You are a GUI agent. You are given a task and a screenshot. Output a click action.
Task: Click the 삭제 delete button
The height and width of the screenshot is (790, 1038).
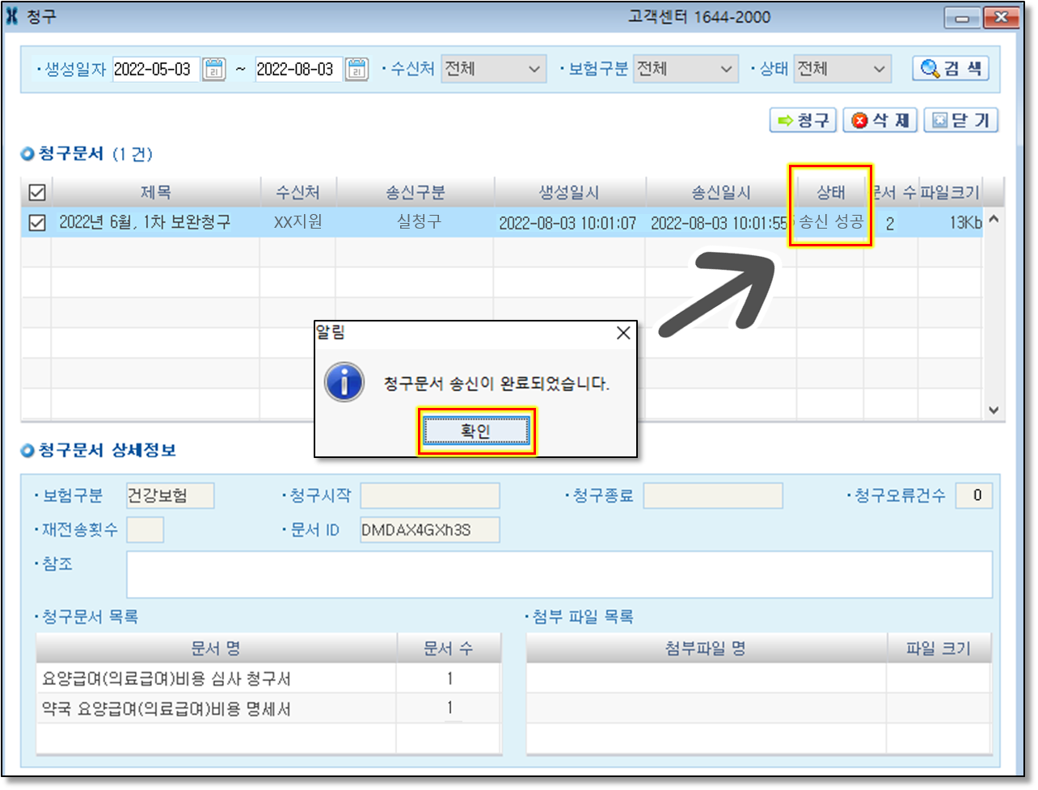click(x=880, y=120)
